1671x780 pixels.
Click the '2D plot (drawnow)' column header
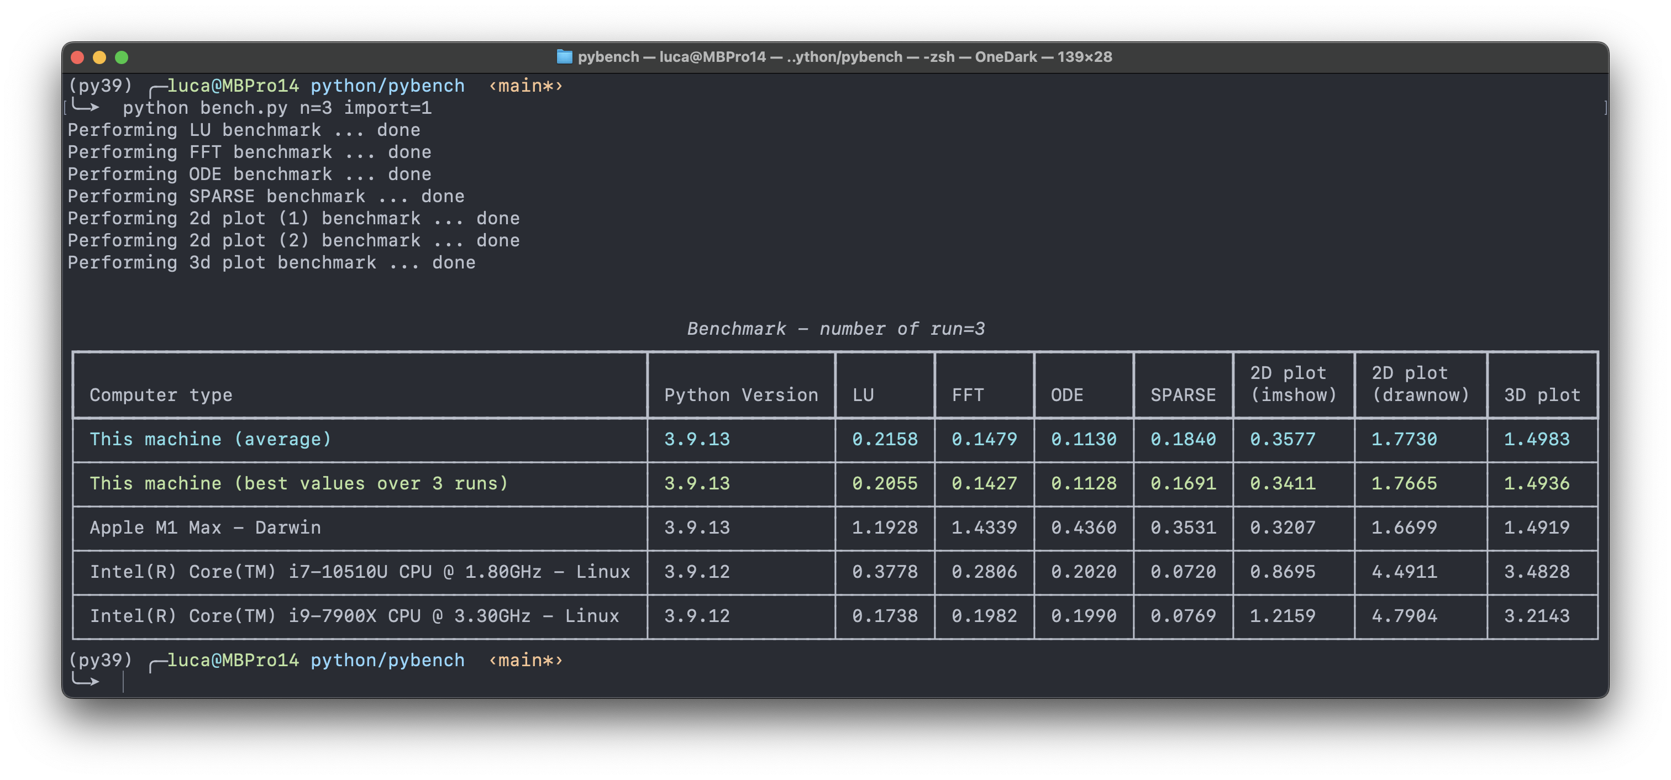pos(1421,384)
